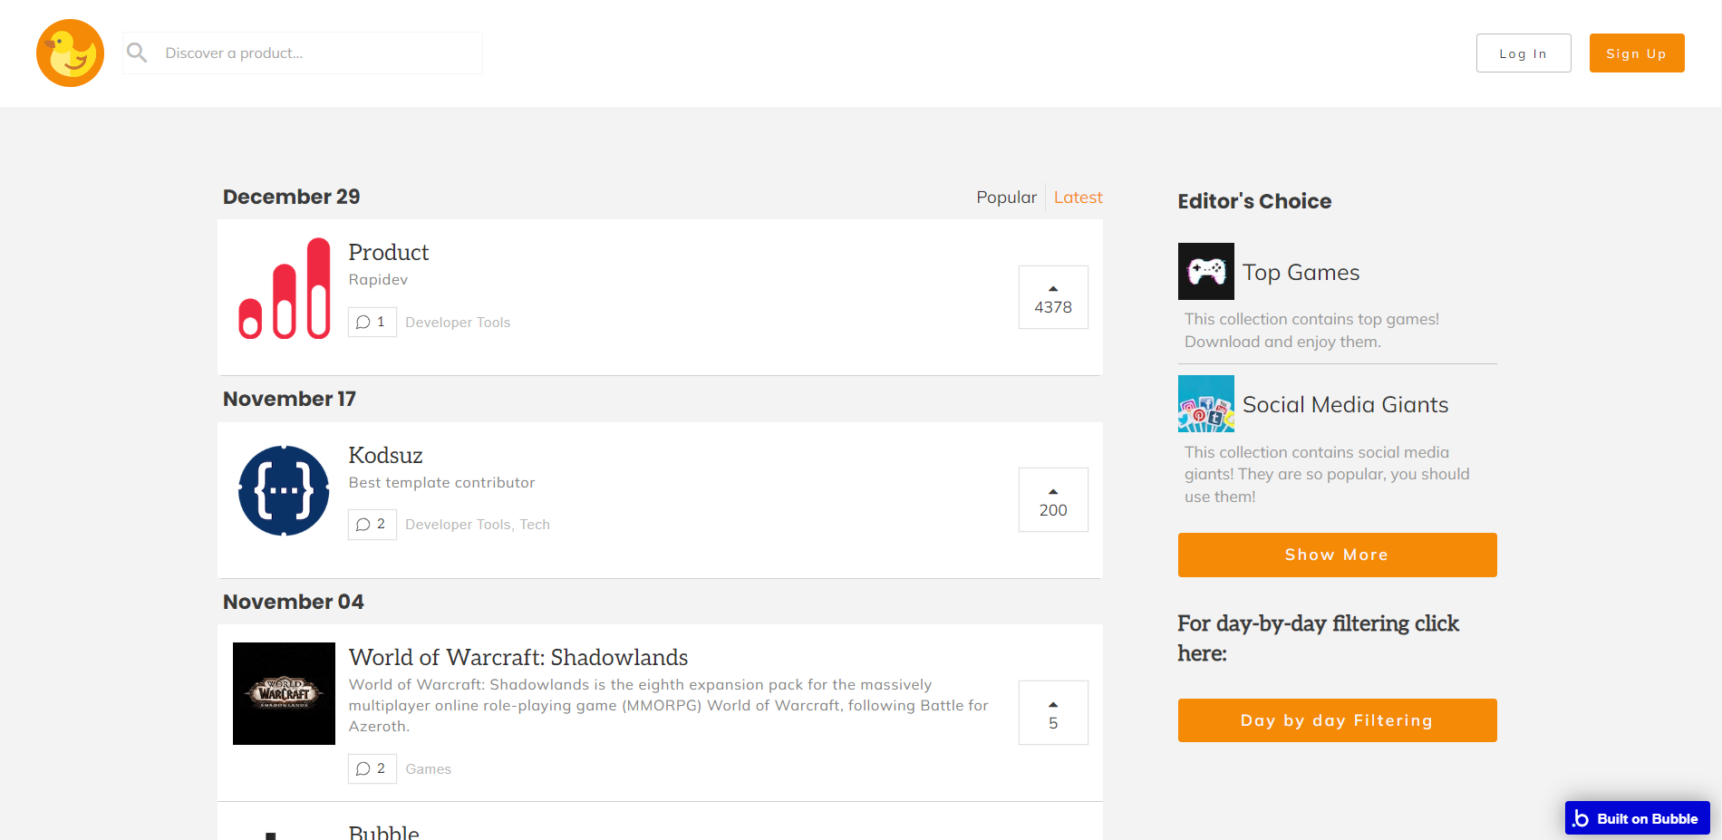The image size is (1722, 840).
Task: Switch to the Latest tab
Action: [x=1078, y=198]
